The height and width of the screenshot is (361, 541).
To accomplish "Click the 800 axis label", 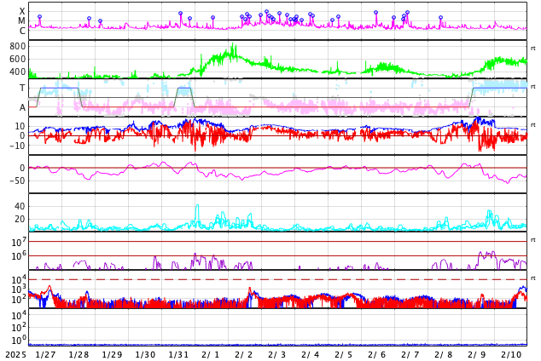I will point(18,46).
